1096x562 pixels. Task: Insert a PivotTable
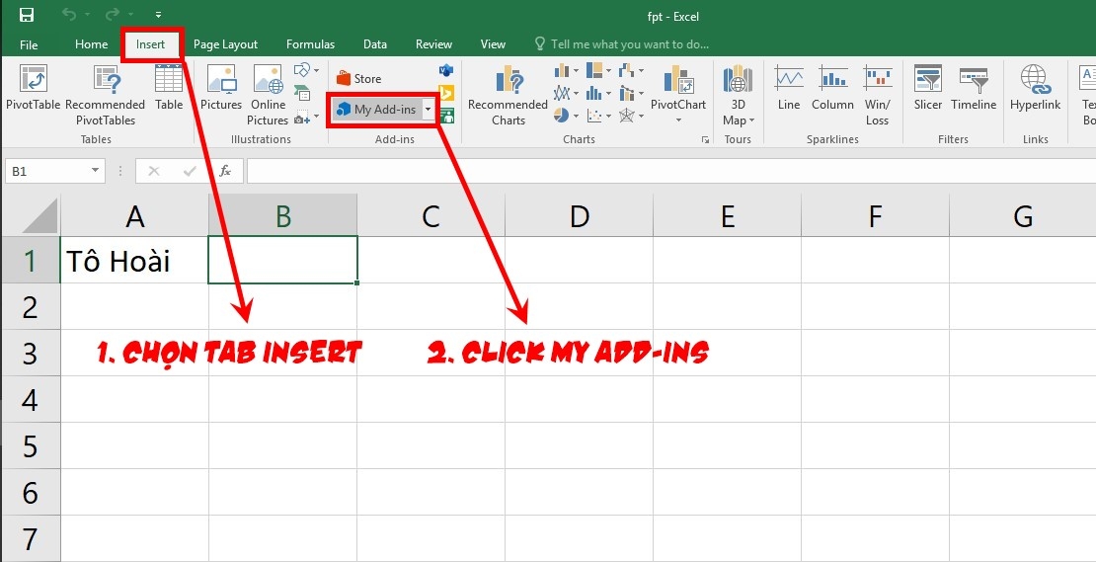[x=33, y=87]
